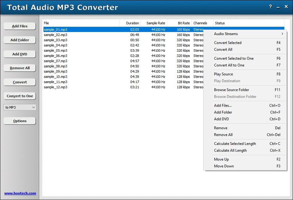
Task: Visit the www.hootech.com link
Action: point(20,193)
